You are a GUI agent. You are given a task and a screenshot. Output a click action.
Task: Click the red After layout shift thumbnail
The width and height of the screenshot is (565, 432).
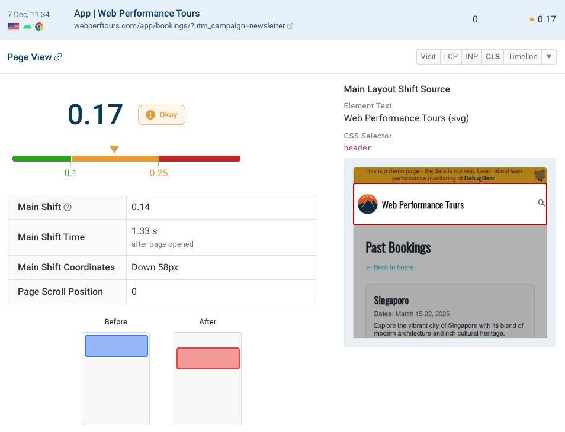coord(207,357)
